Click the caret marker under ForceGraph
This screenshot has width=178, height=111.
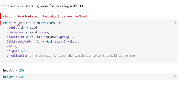pyautogui.click(x=18, y=26)
